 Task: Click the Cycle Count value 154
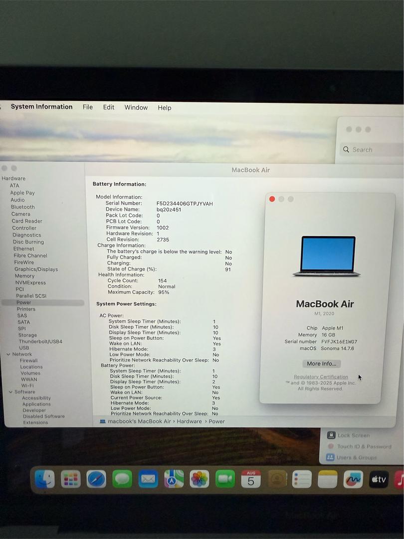tap(163, 280)
